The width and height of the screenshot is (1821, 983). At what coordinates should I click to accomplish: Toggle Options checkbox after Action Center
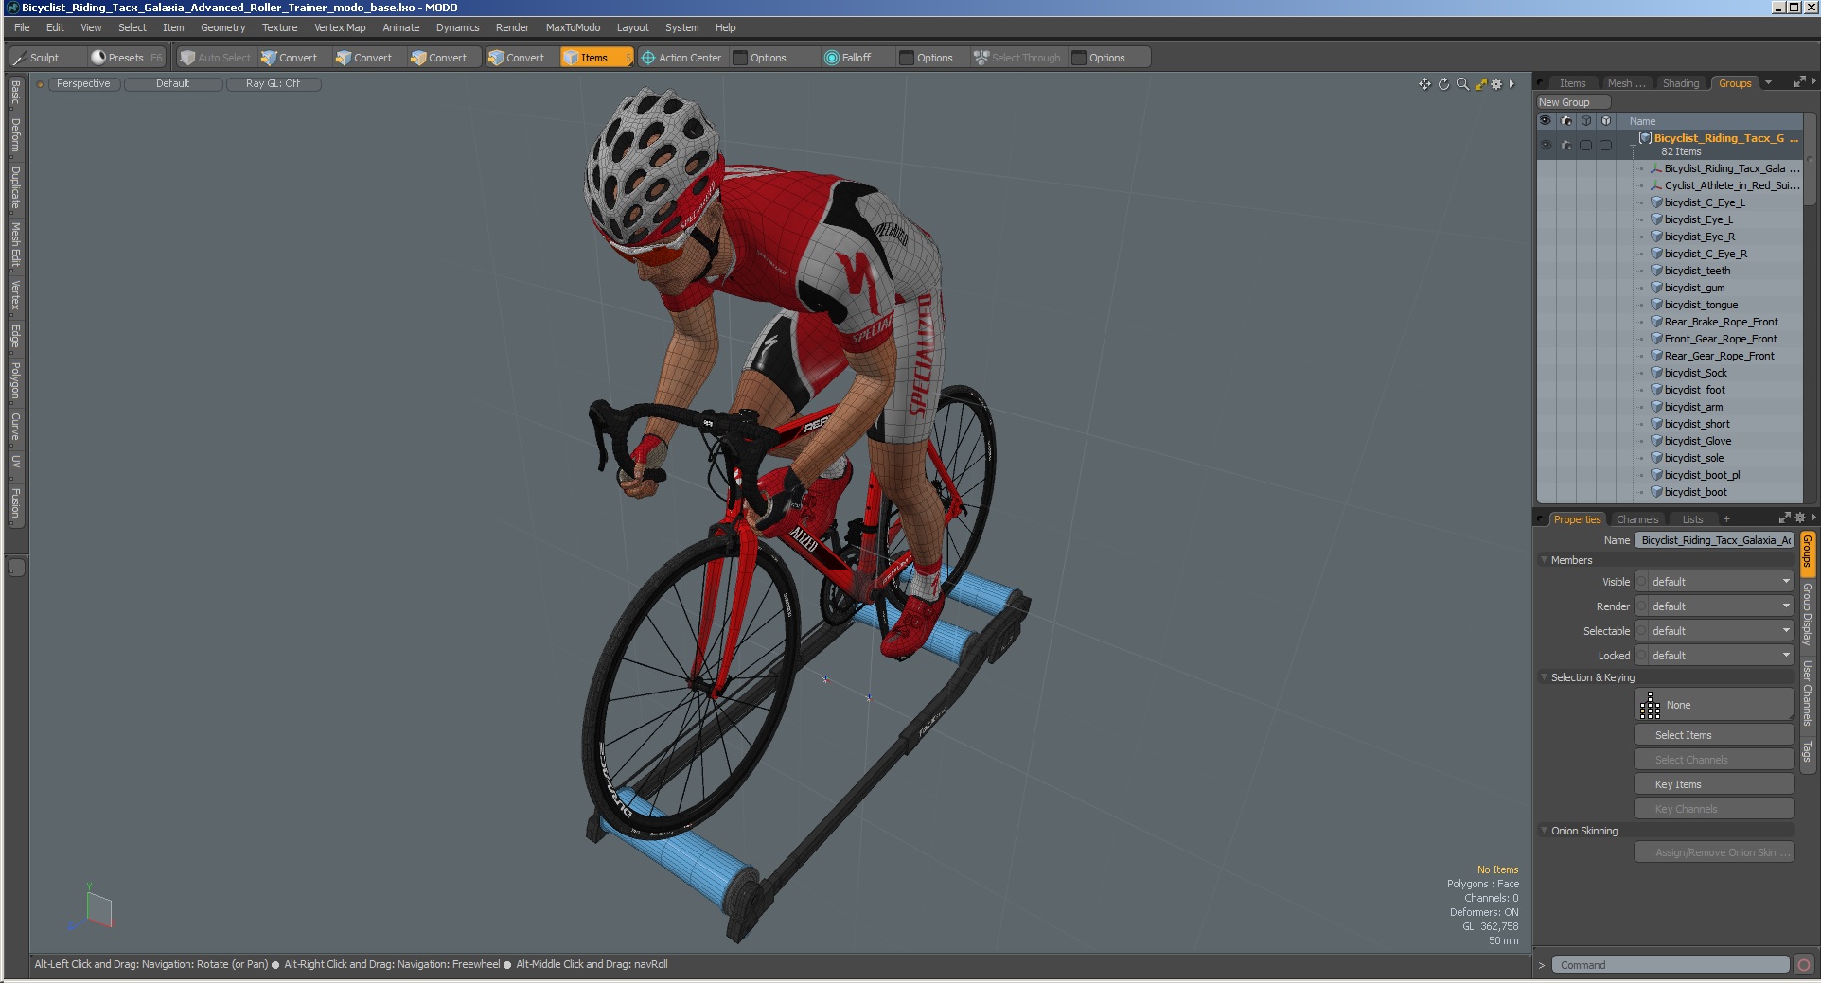(740, 58)
